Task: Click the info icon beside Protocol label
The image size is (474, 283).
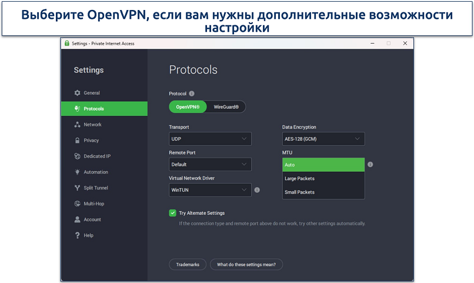Action: point(192,94)
